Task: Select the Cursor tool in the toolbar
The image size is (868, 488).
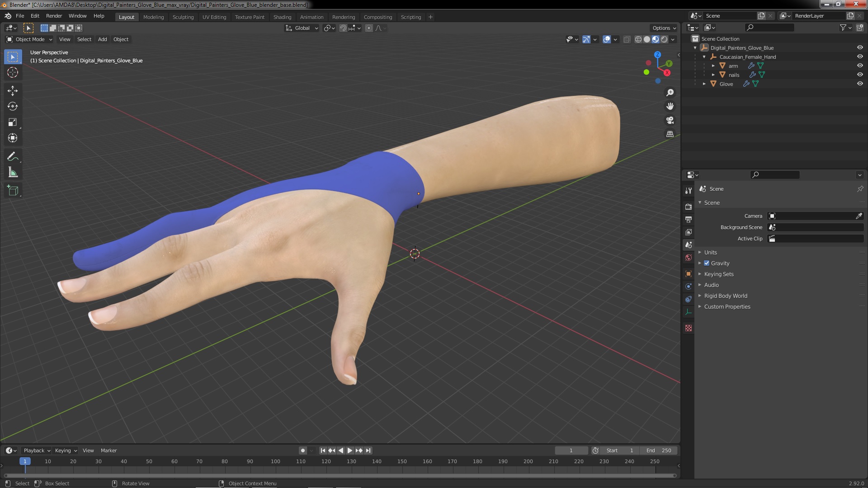Action: coord(13,72)
